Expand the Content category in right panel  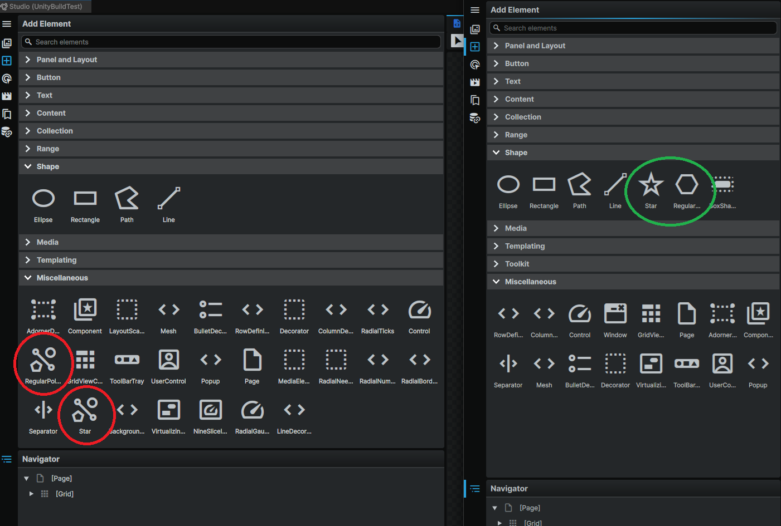(x=633, y=99)
